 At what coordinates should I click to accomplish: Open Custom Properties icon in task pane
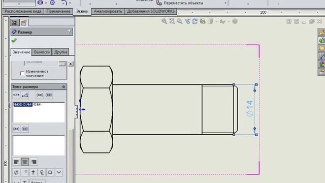(321, 72)
